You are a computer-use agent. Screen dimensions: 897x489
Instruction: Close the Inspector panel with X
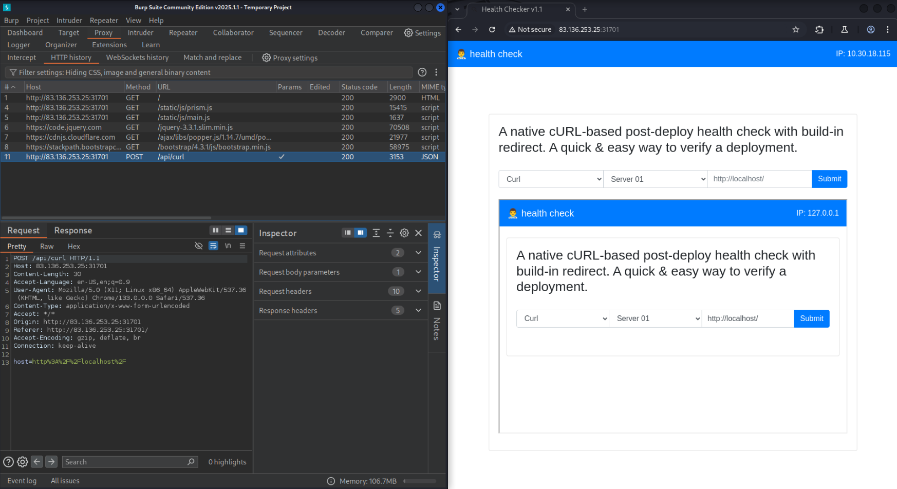[x=419, y=233]
